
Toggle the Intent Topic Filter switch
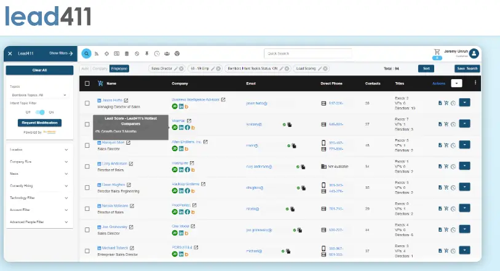point(40,112)
